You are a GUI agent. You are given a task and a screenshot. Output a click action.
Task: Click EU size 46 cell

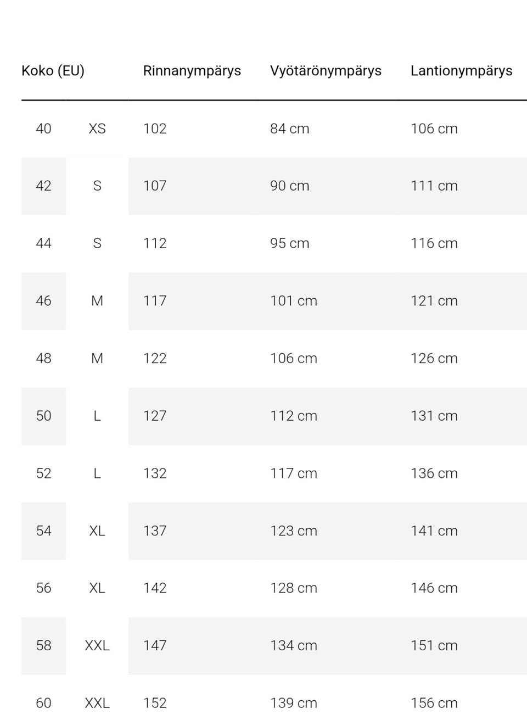[x=43, y=301]
